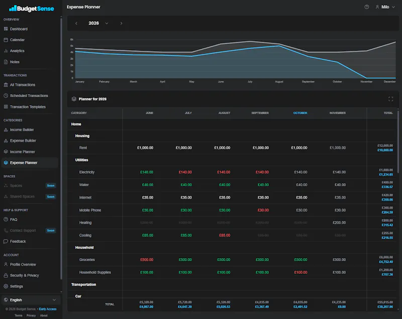
Task: Click the help icon in top bar
Action: 367,7
